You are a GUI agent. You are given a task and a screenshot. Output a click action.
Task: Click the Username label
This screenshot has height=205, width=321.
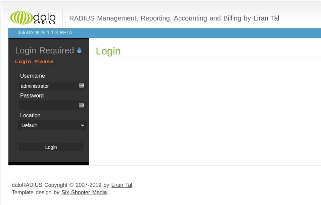[33, 76]
